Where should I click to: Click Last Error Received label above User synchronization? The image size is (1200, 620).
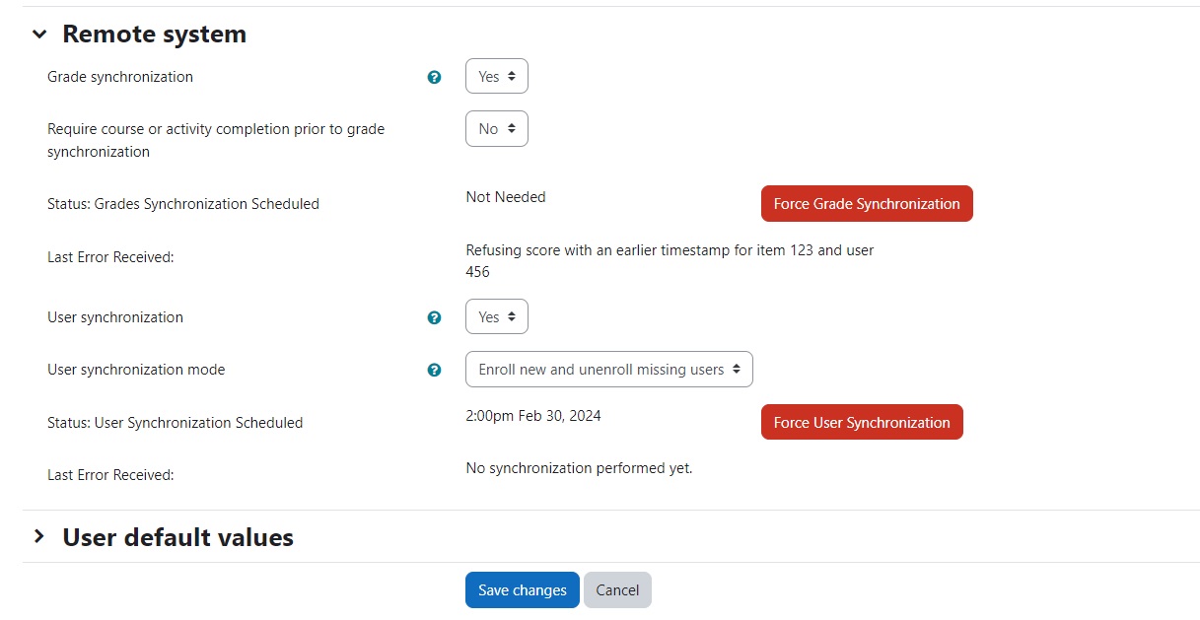pos(110,257)
